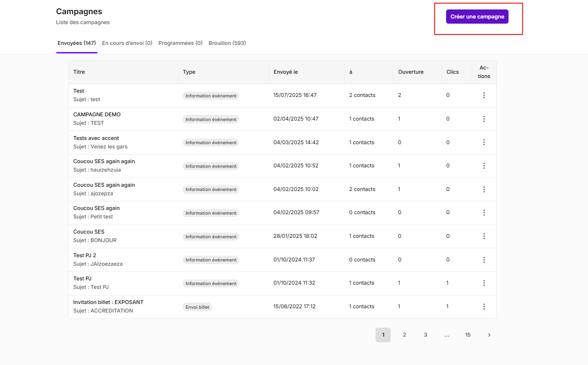588x365 pixels.
Task: Go to next page using arrow chevron
Action: 489,335
